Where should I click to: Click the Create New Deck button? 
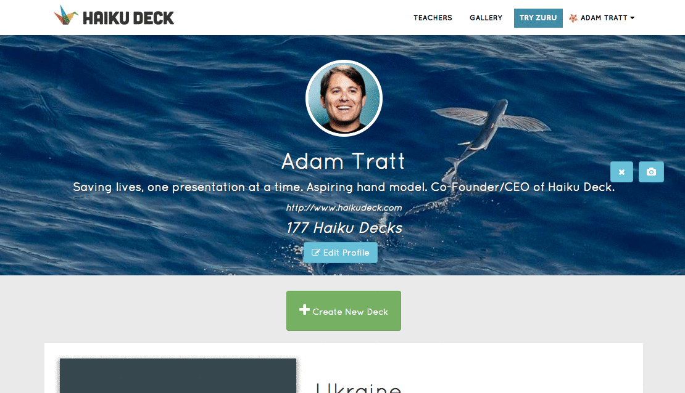[343, 310]
